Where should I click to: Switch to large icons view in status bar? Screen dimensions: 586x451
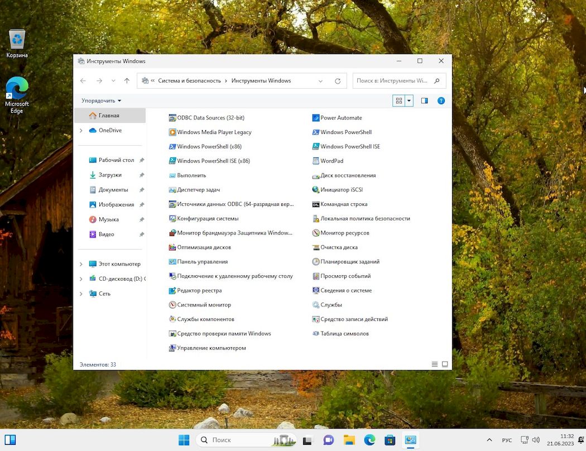click(445, 364)
